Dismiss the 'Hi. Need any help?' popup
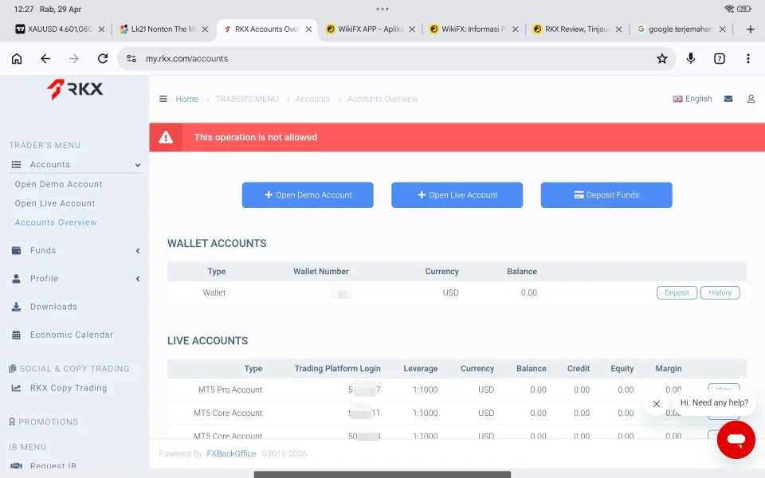The width and height of the screenshot is (765, 478). 657,404
